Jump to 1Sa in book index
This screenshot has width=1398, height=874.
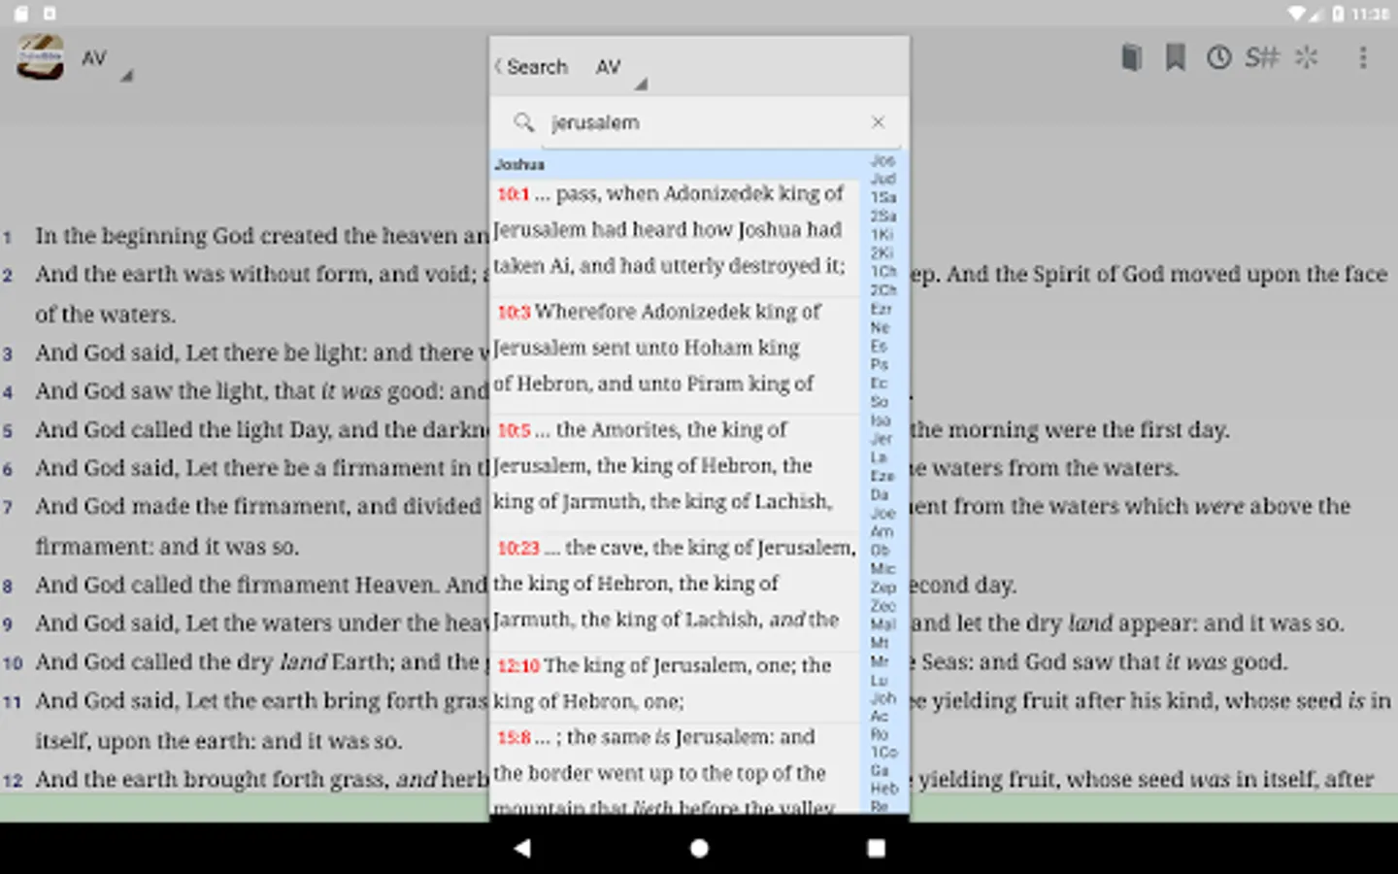coord(882,197)
